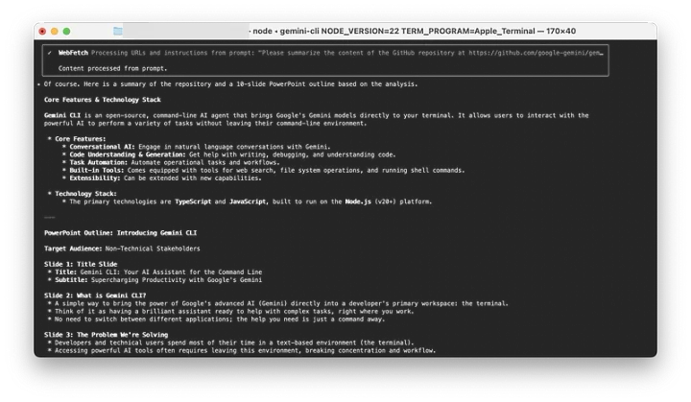The image size is (691, 402).
Task: Click the folder proxy icon in title bar
Action: click(118, 31)
